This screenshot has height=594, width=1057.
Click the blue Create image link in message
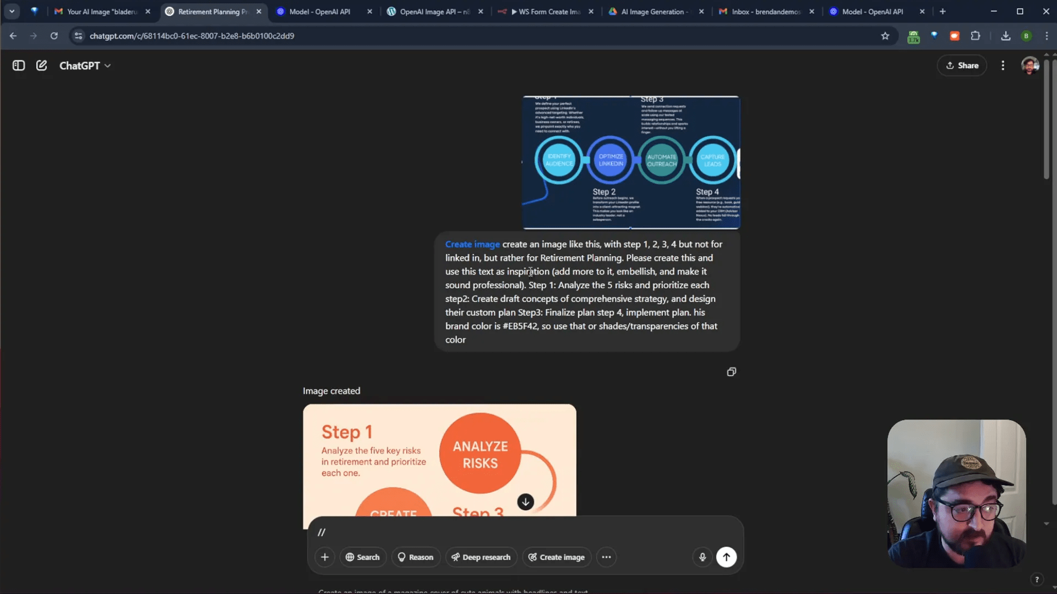pos(472,244)
